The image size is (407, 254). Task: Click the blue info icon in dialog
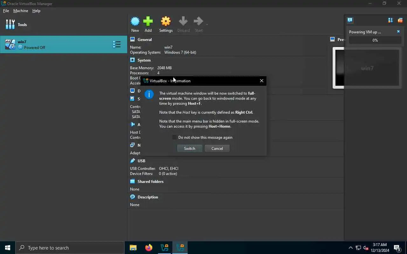(149, 94)
